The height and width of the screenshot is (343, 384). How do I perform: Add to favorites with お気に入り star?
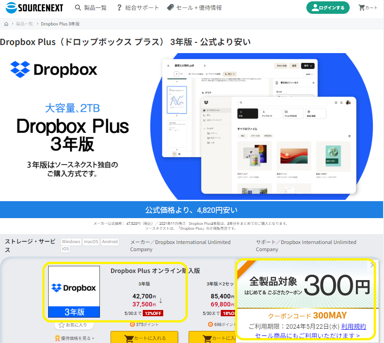point(74,325)
